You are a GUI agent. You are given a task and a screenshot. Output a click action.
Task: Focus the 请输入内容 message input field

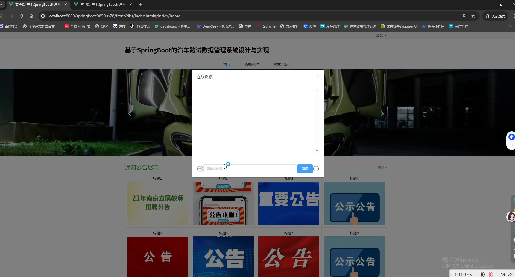point(250,169)
